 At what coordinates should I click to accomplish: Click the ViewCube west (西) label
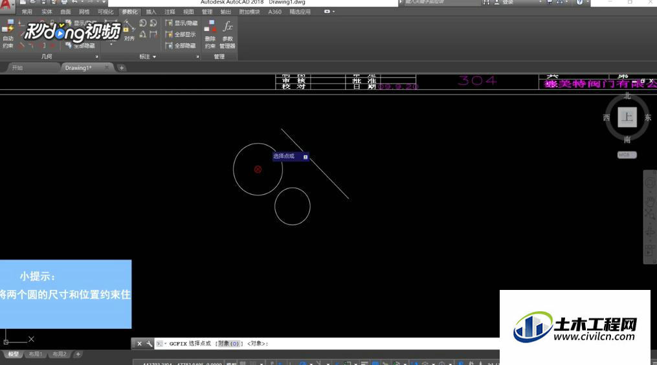pyautogui.click(x=607, y=118)
